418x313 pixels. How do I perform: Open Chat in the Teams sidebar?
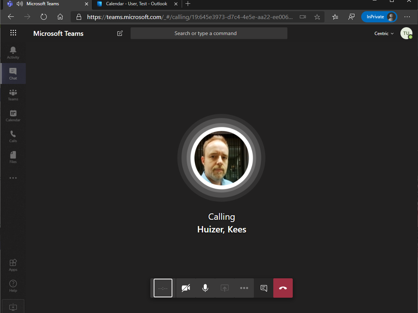13,73
